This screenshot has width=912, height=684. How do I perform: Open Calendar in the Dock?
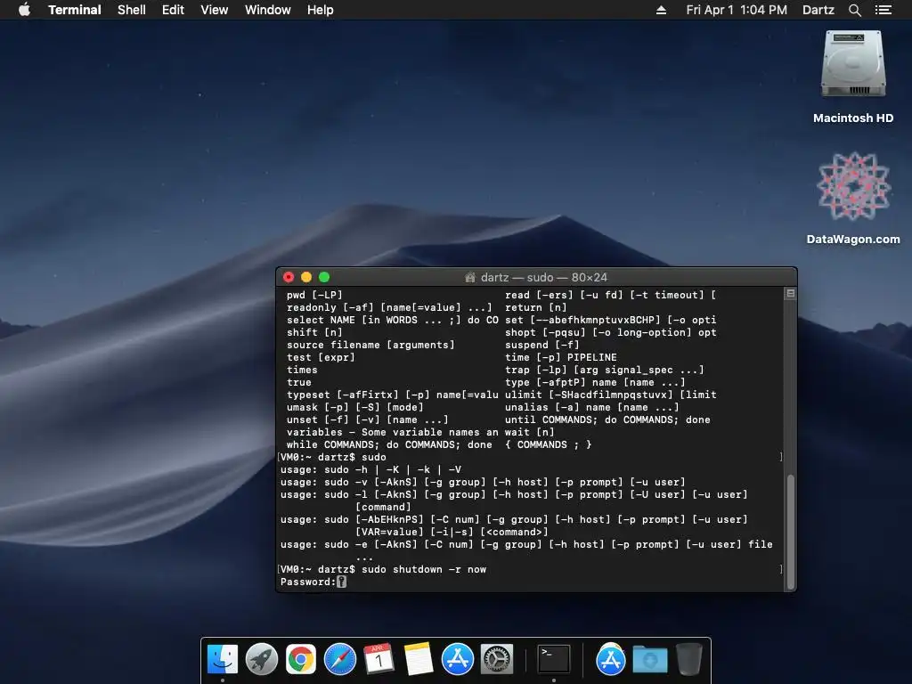[x=379, y=660]
